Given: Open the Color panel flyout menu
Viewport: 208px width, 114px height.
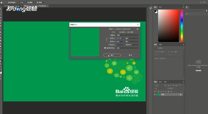Looking at the screenshot, I should coord(183,7).
